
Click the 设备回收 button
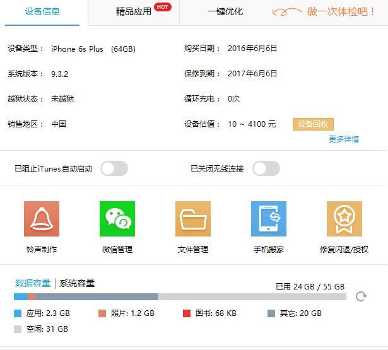point(313,124)
